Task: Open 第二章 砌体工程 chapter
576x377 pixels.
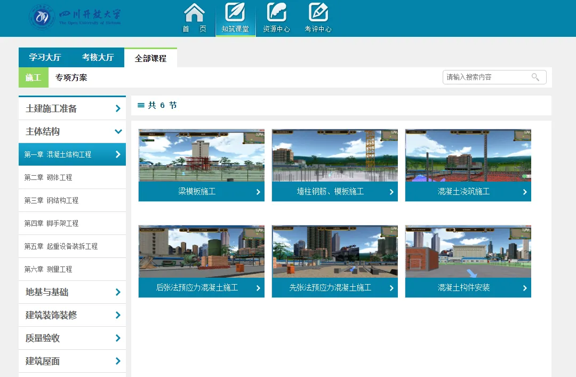Action: tap(48, 177)
